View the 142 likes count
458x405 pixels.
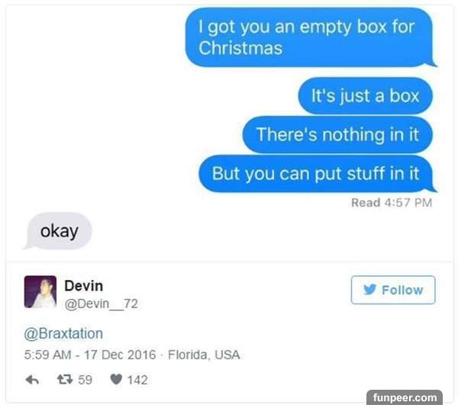137,380
